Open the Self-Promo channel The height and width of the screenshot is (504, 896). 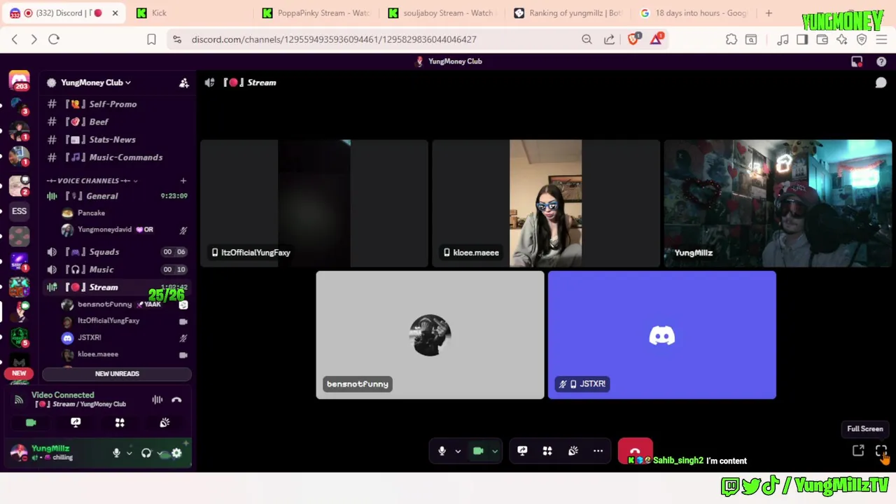[x=116, y=104]
